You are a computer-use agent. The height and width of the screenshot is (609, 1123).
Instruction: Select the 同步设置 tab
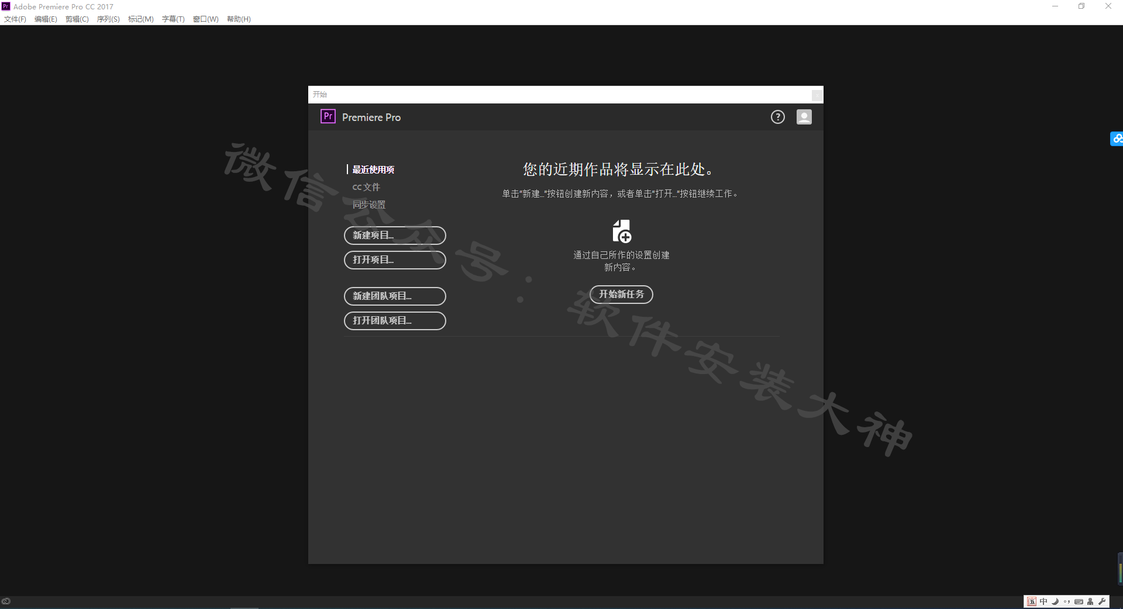(369, 205)
